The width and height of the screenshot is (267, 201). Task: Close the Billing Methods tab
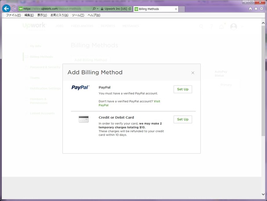176,9
